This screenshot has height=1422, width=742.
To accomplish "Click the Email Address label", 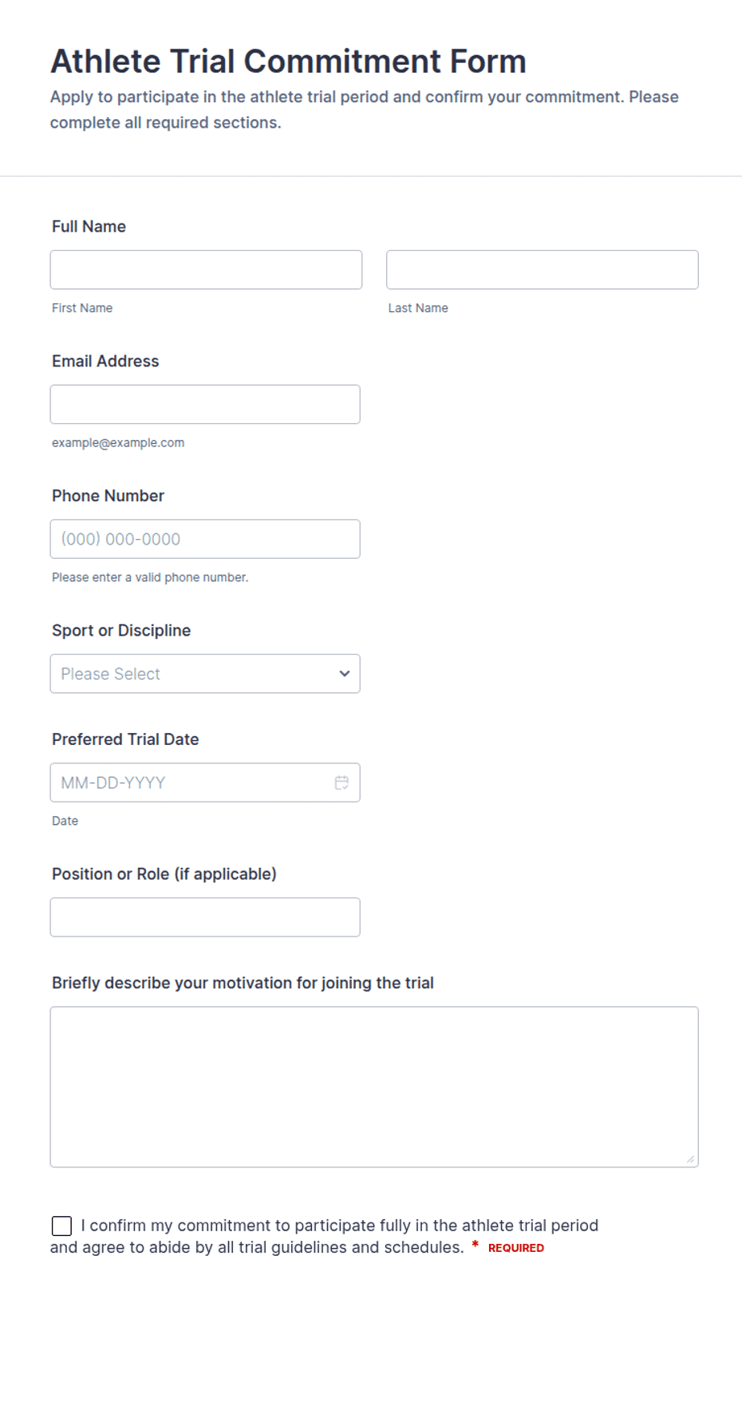I will click(105, 361).
